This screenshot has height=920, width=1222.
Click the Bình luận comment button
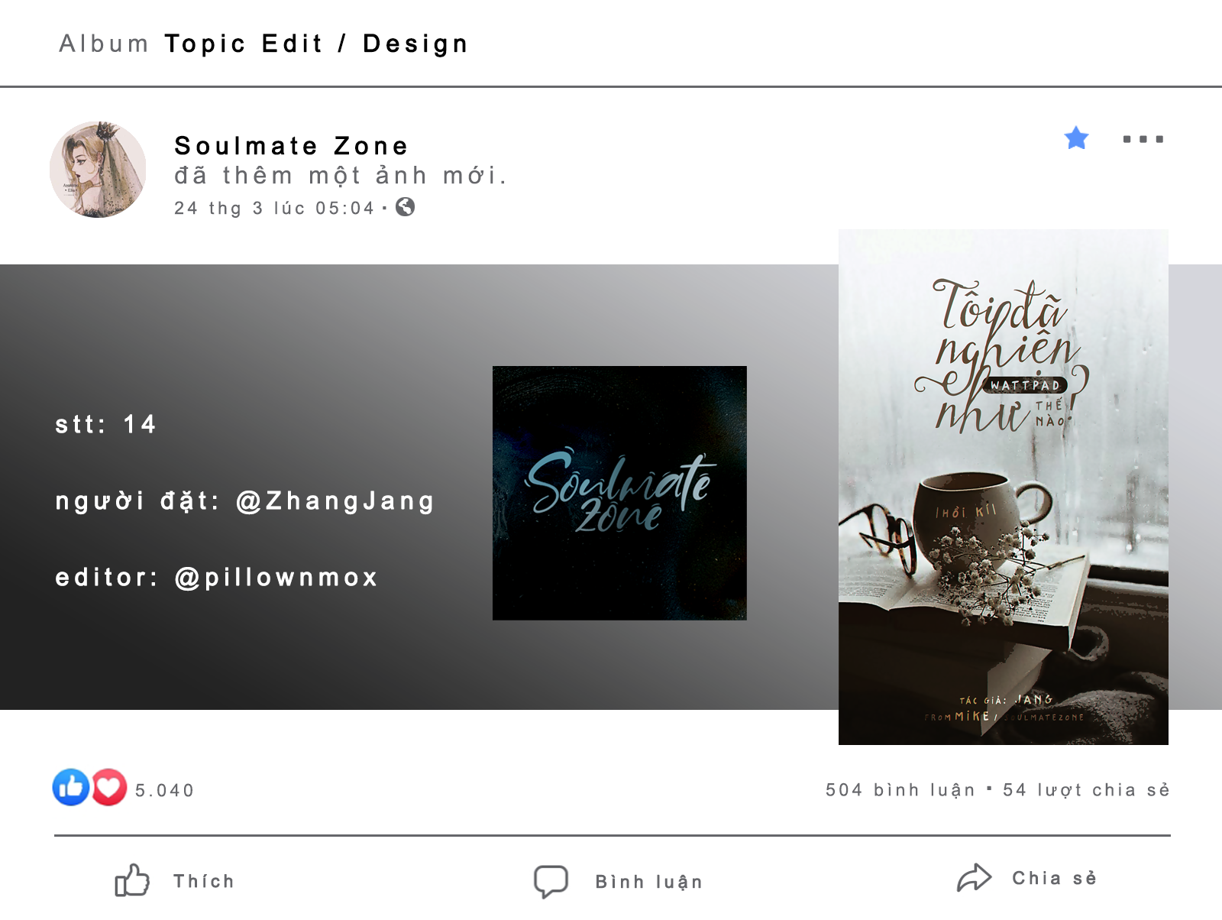point(649,882)
